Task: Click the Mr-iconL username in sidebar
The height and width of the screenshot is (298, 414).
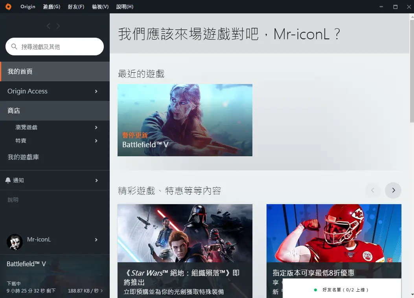Action: click(39, 239)
